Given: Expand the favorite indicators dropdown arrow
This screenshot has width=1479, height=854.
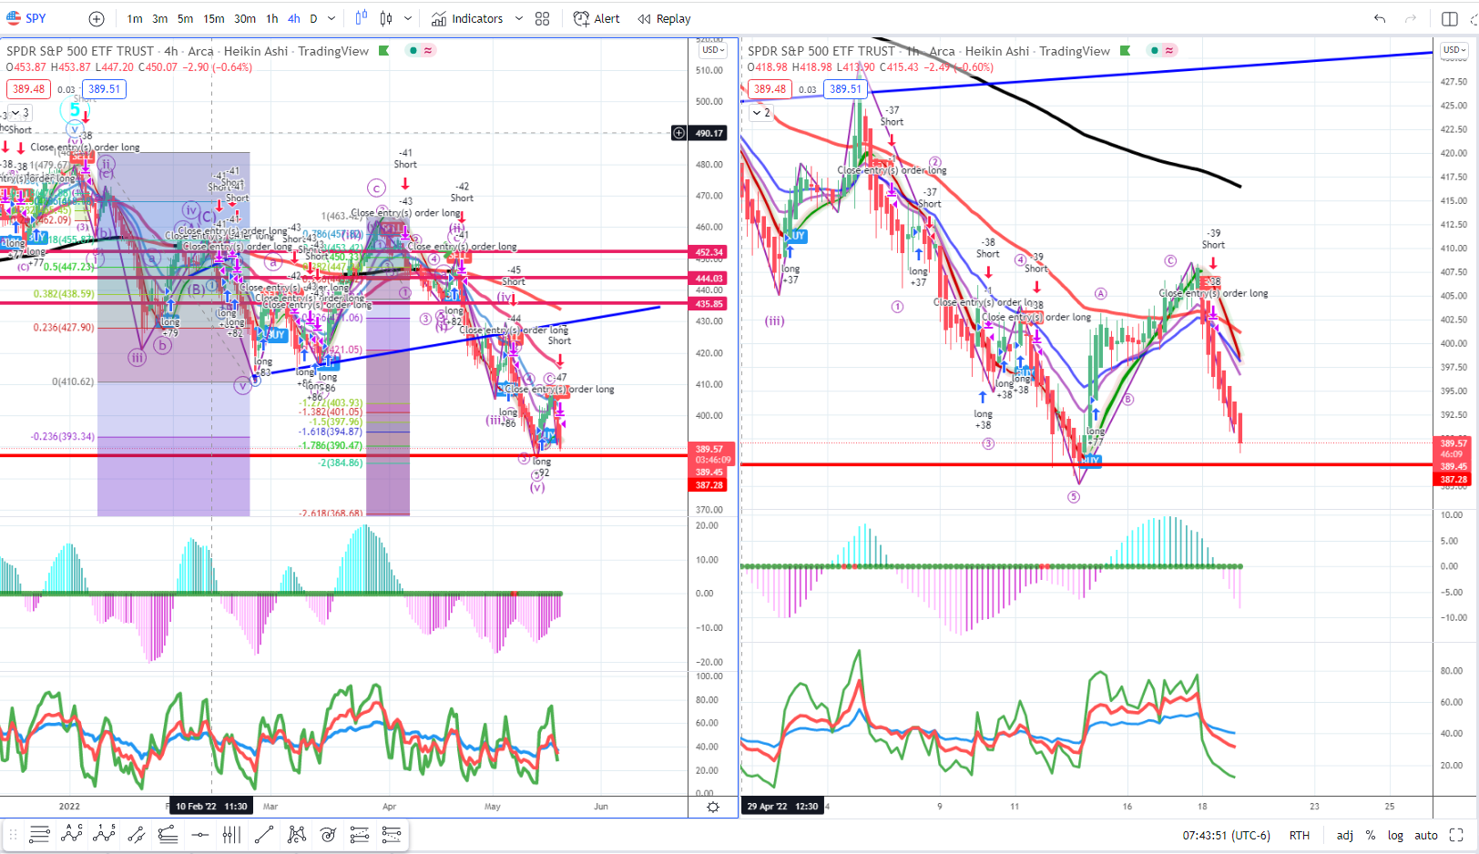Looking at the screenshot, I should coord(519,18).
